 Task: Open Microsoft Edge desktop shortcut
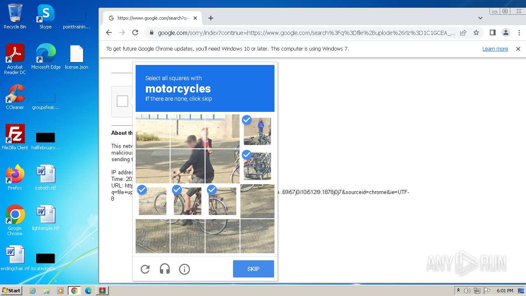click(x=46, y=57)
